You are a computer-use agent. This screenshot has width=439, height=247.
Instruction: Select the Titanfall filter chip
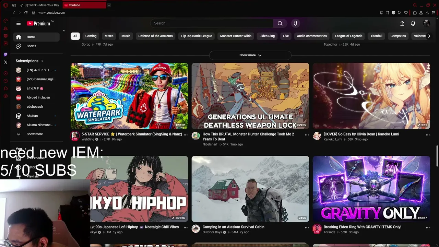coord(376,36)
